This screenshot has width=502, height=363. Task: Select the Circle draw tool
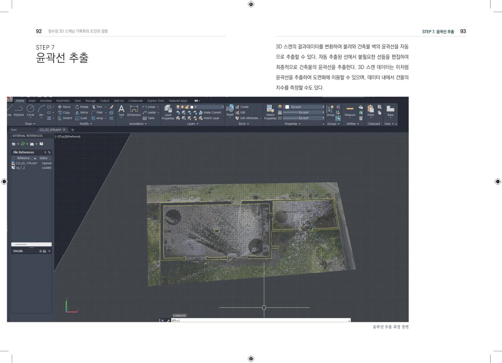tap(30, 110)
